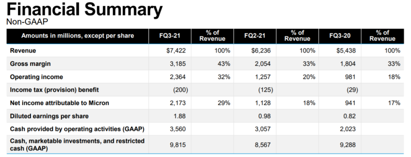Select the 2,173 net income value

pyautogui.click(x=177, y=103)
